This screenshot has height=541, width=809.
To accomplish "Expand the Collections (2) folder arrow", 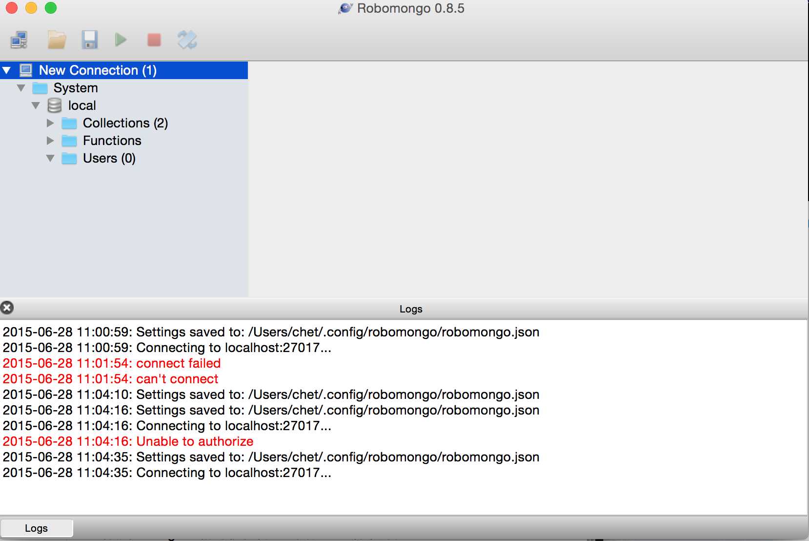I will point(50,123).
